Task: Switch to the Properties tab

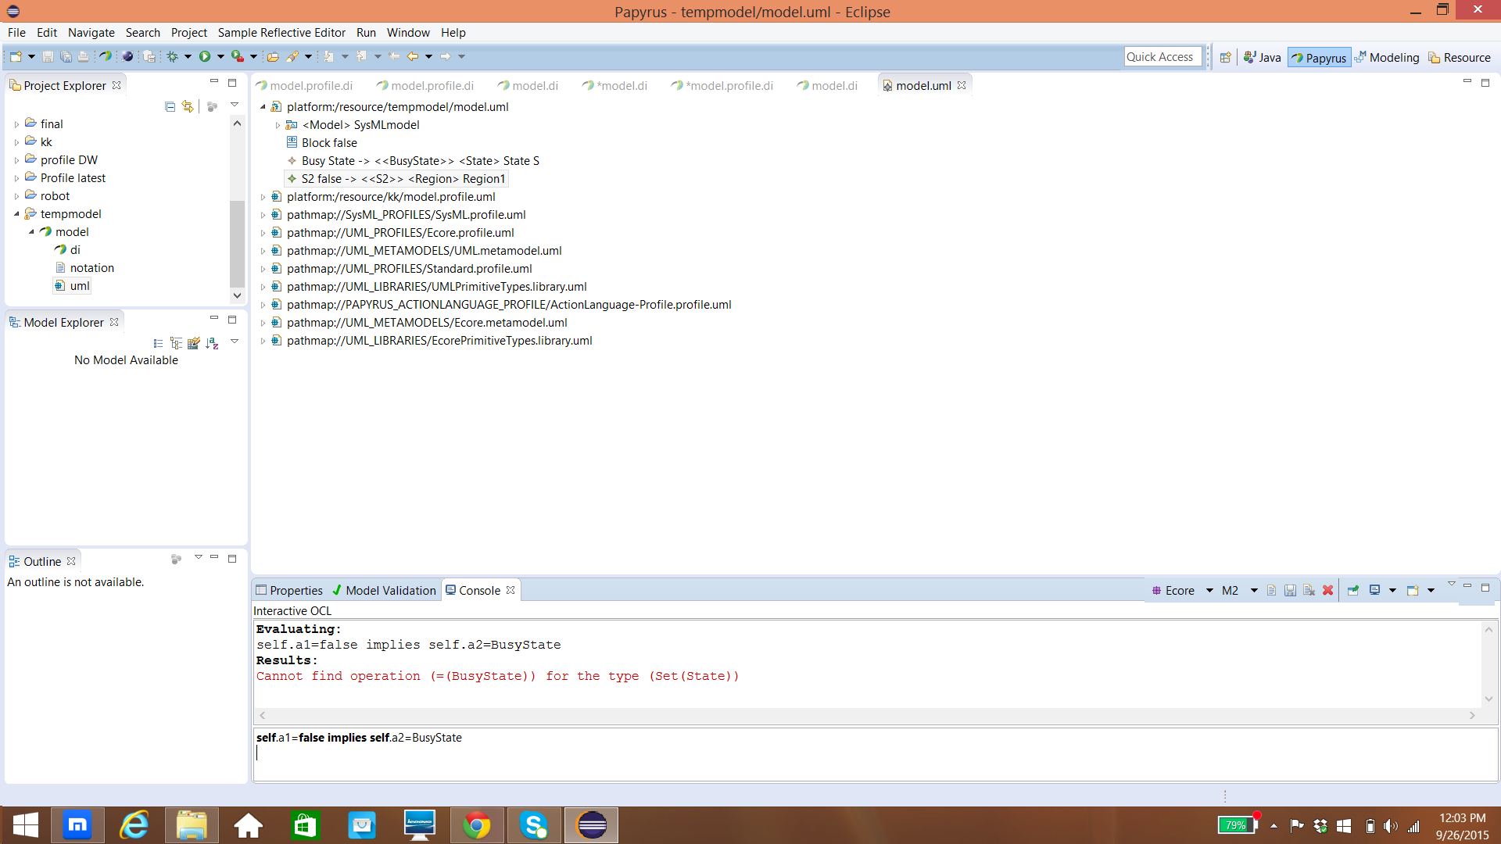Action: click(289, 591)
